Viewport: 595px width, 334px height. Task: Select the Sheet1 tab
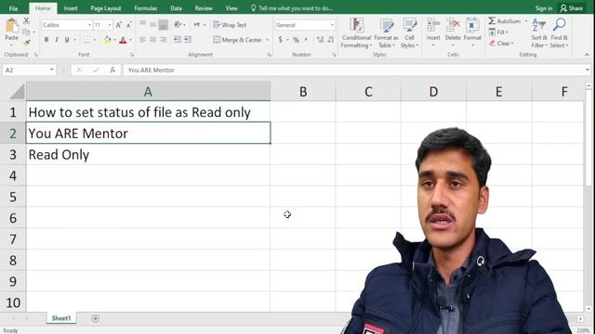click(x=61, y=318)
